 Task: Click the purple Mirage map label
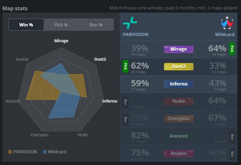(179, 49)
